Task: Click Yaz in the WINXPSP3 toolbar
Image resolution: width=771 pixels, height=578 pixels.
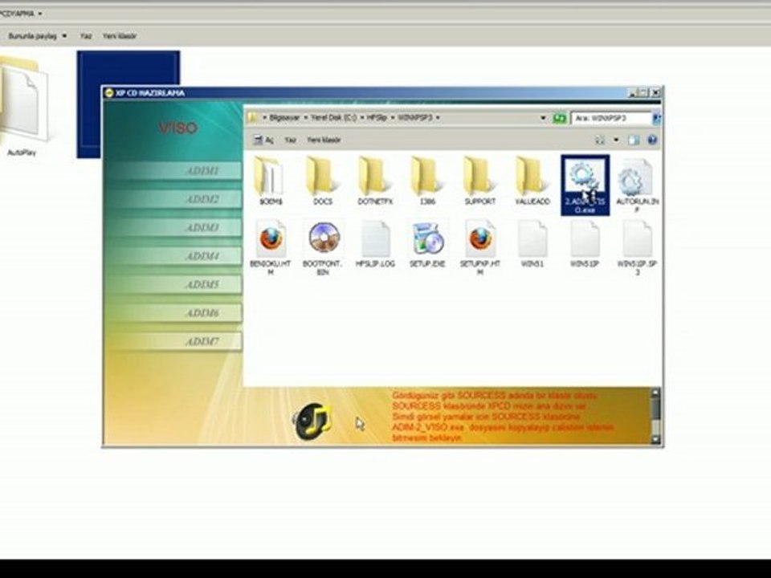Action: tap(290, 140)
